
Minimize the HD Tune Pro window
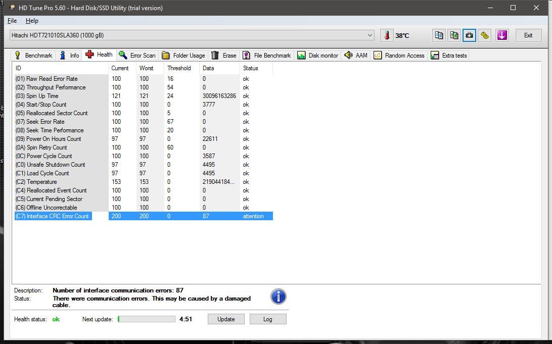click(x=490, y=8)
